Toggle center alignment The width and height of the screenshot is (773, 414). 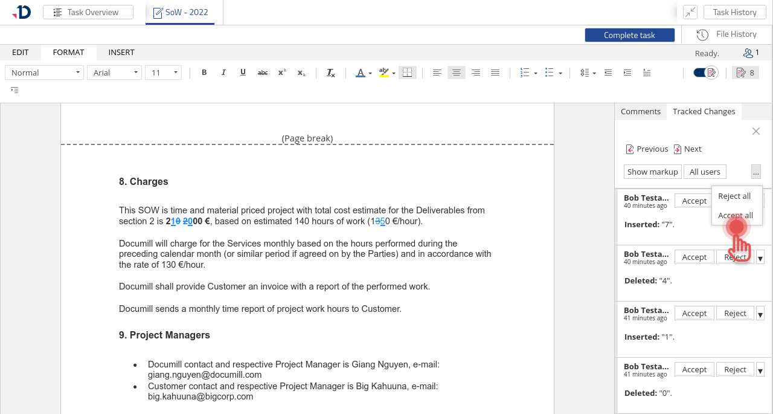tap(457, 73)
